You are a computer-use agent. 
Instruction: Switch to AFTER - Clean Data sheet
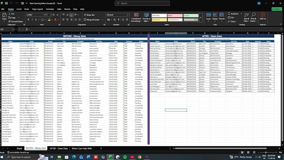pyautogui.click(x=59, y=148)
